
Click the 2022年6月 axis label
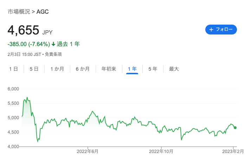88,151
